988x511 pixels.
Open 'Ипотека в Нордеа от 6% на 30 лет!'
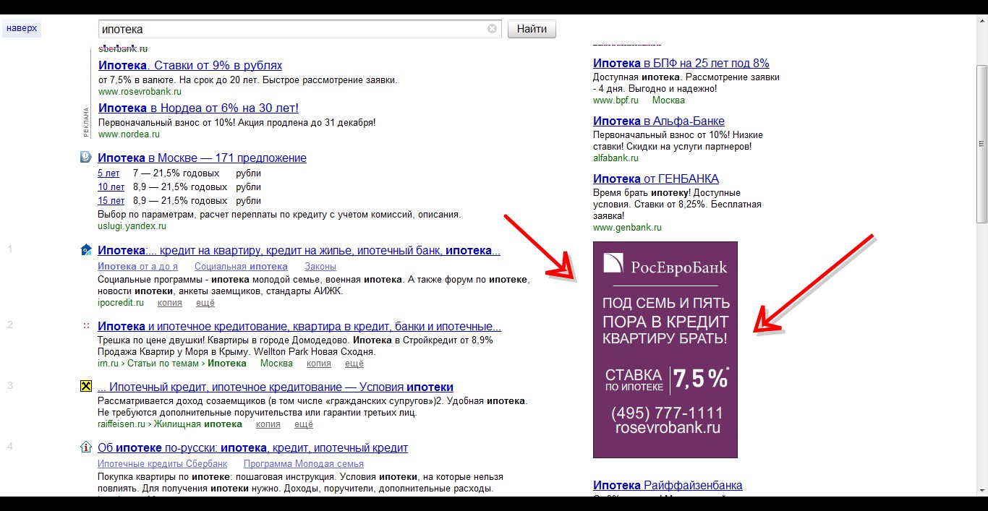click(x=198, y=108)
